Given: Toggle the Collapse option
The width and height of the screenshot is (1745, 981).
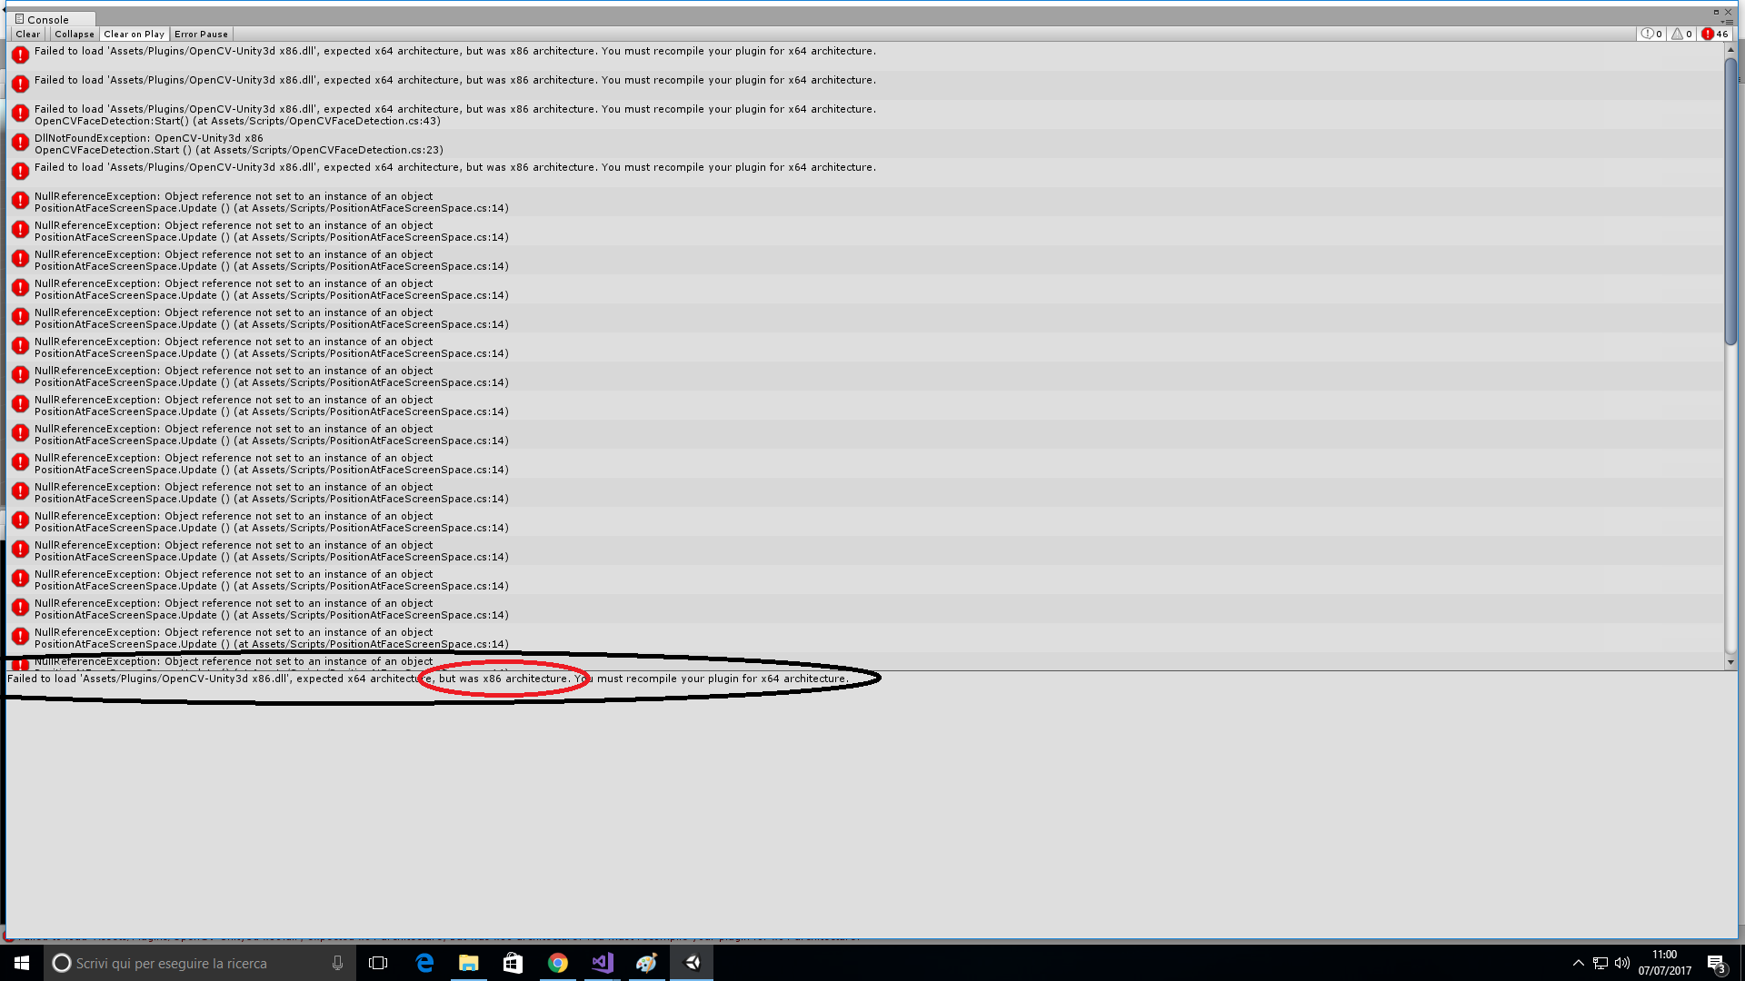Looking at the screenshot, I should coord(74,34).
